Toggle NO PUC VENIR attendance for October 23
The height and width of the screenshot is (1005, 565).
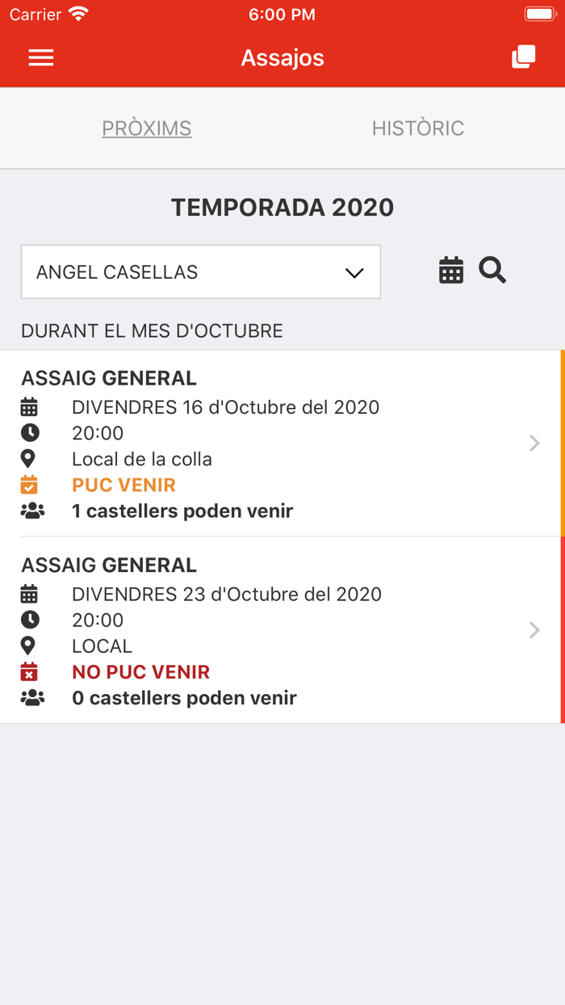pyautogui.click(x=140, y=671)
